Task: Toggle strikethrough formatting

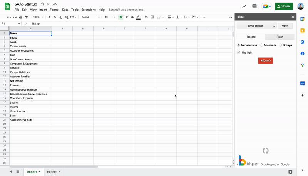Action: tap(132, 17)
